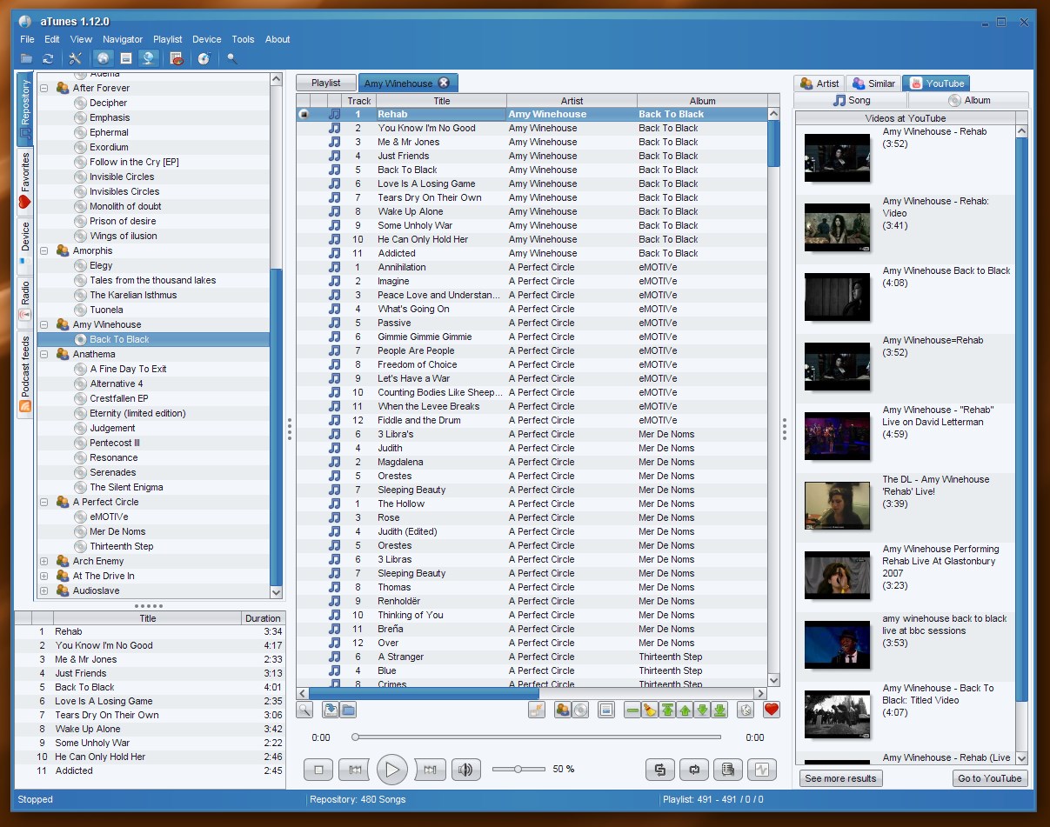Click the playlist filter magnifier icon below the tracklist
Viewport: 1050px width, 827px height.
tap(305, 710)
